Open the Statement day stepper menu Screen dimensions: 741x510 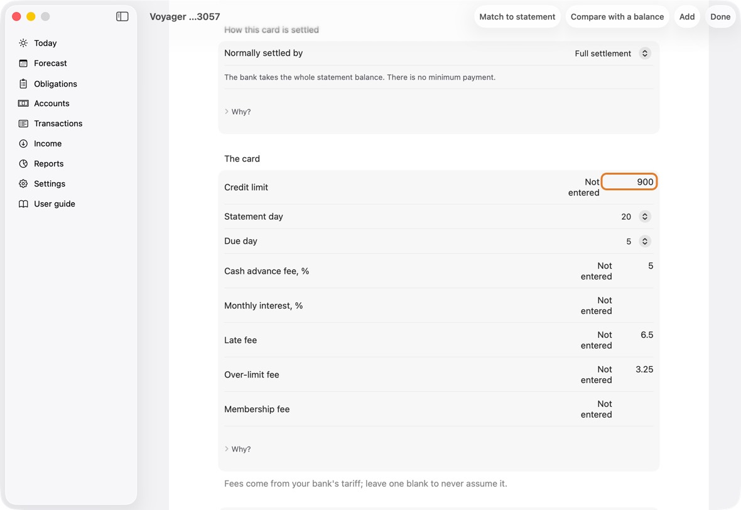(644, 217)
